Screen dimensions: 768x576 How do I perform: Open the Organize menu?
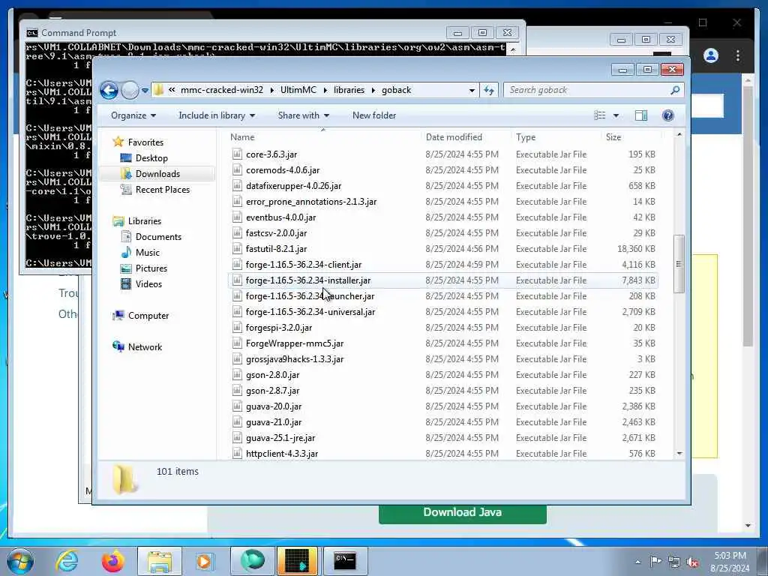point(133,115)
